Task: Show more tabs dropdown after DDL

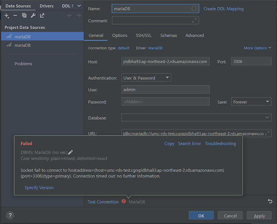Action: 79,6
